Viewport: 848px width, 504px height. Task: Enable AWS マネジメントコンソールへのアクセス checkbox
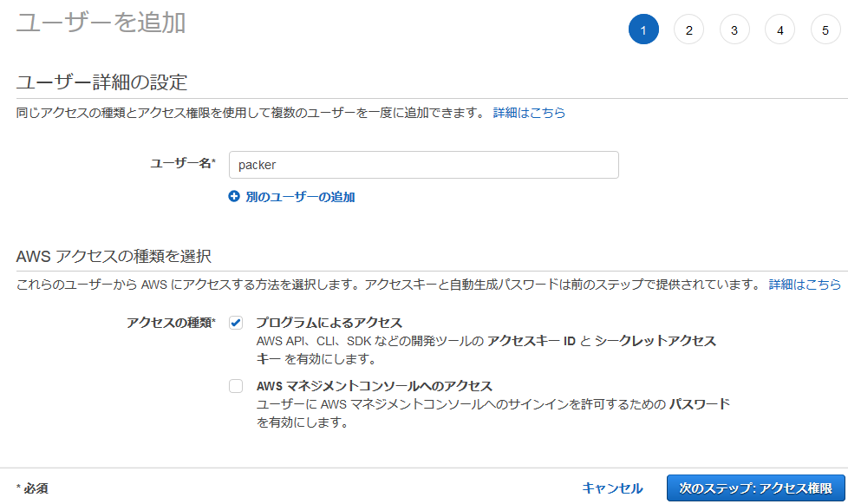coord(236,386)
